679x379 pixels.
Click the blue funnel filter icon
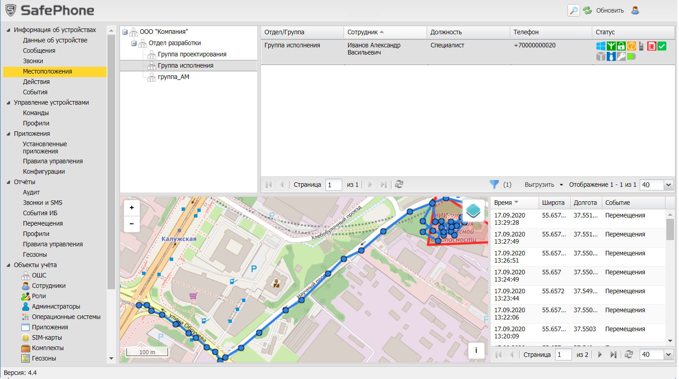click(494, 185)
